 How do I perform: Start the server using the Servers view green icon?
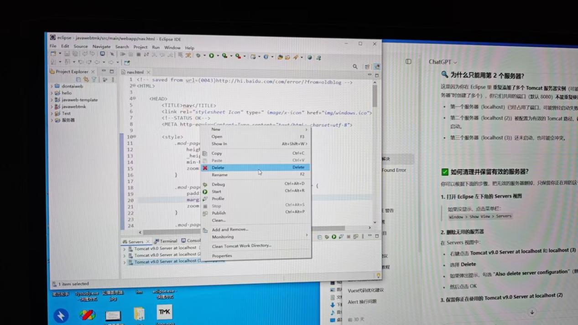point(334,237)
